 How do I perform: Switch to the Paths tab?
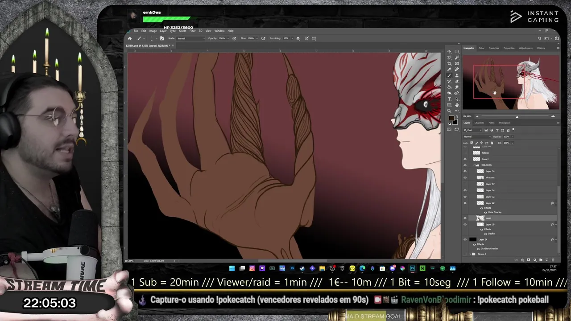pyautogui.click(x=492, y=123)
